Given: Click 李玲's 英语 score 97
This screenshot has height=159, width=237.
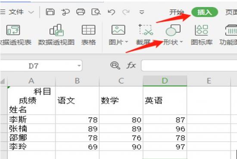Looking at the screenshot, I should 165,147.
